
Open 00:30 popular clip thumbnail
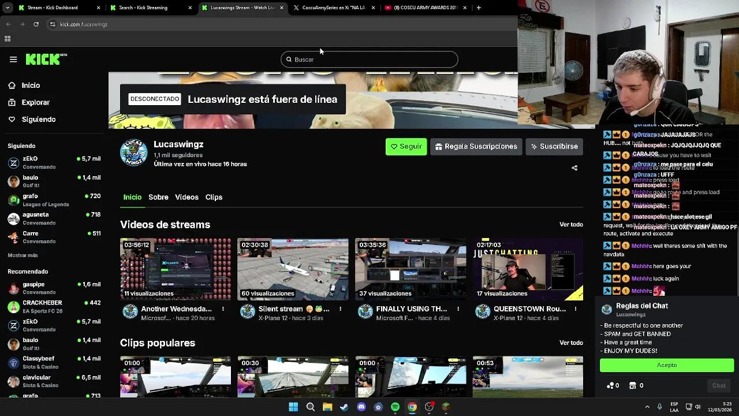pyautogui.click(x=293, y=377)
